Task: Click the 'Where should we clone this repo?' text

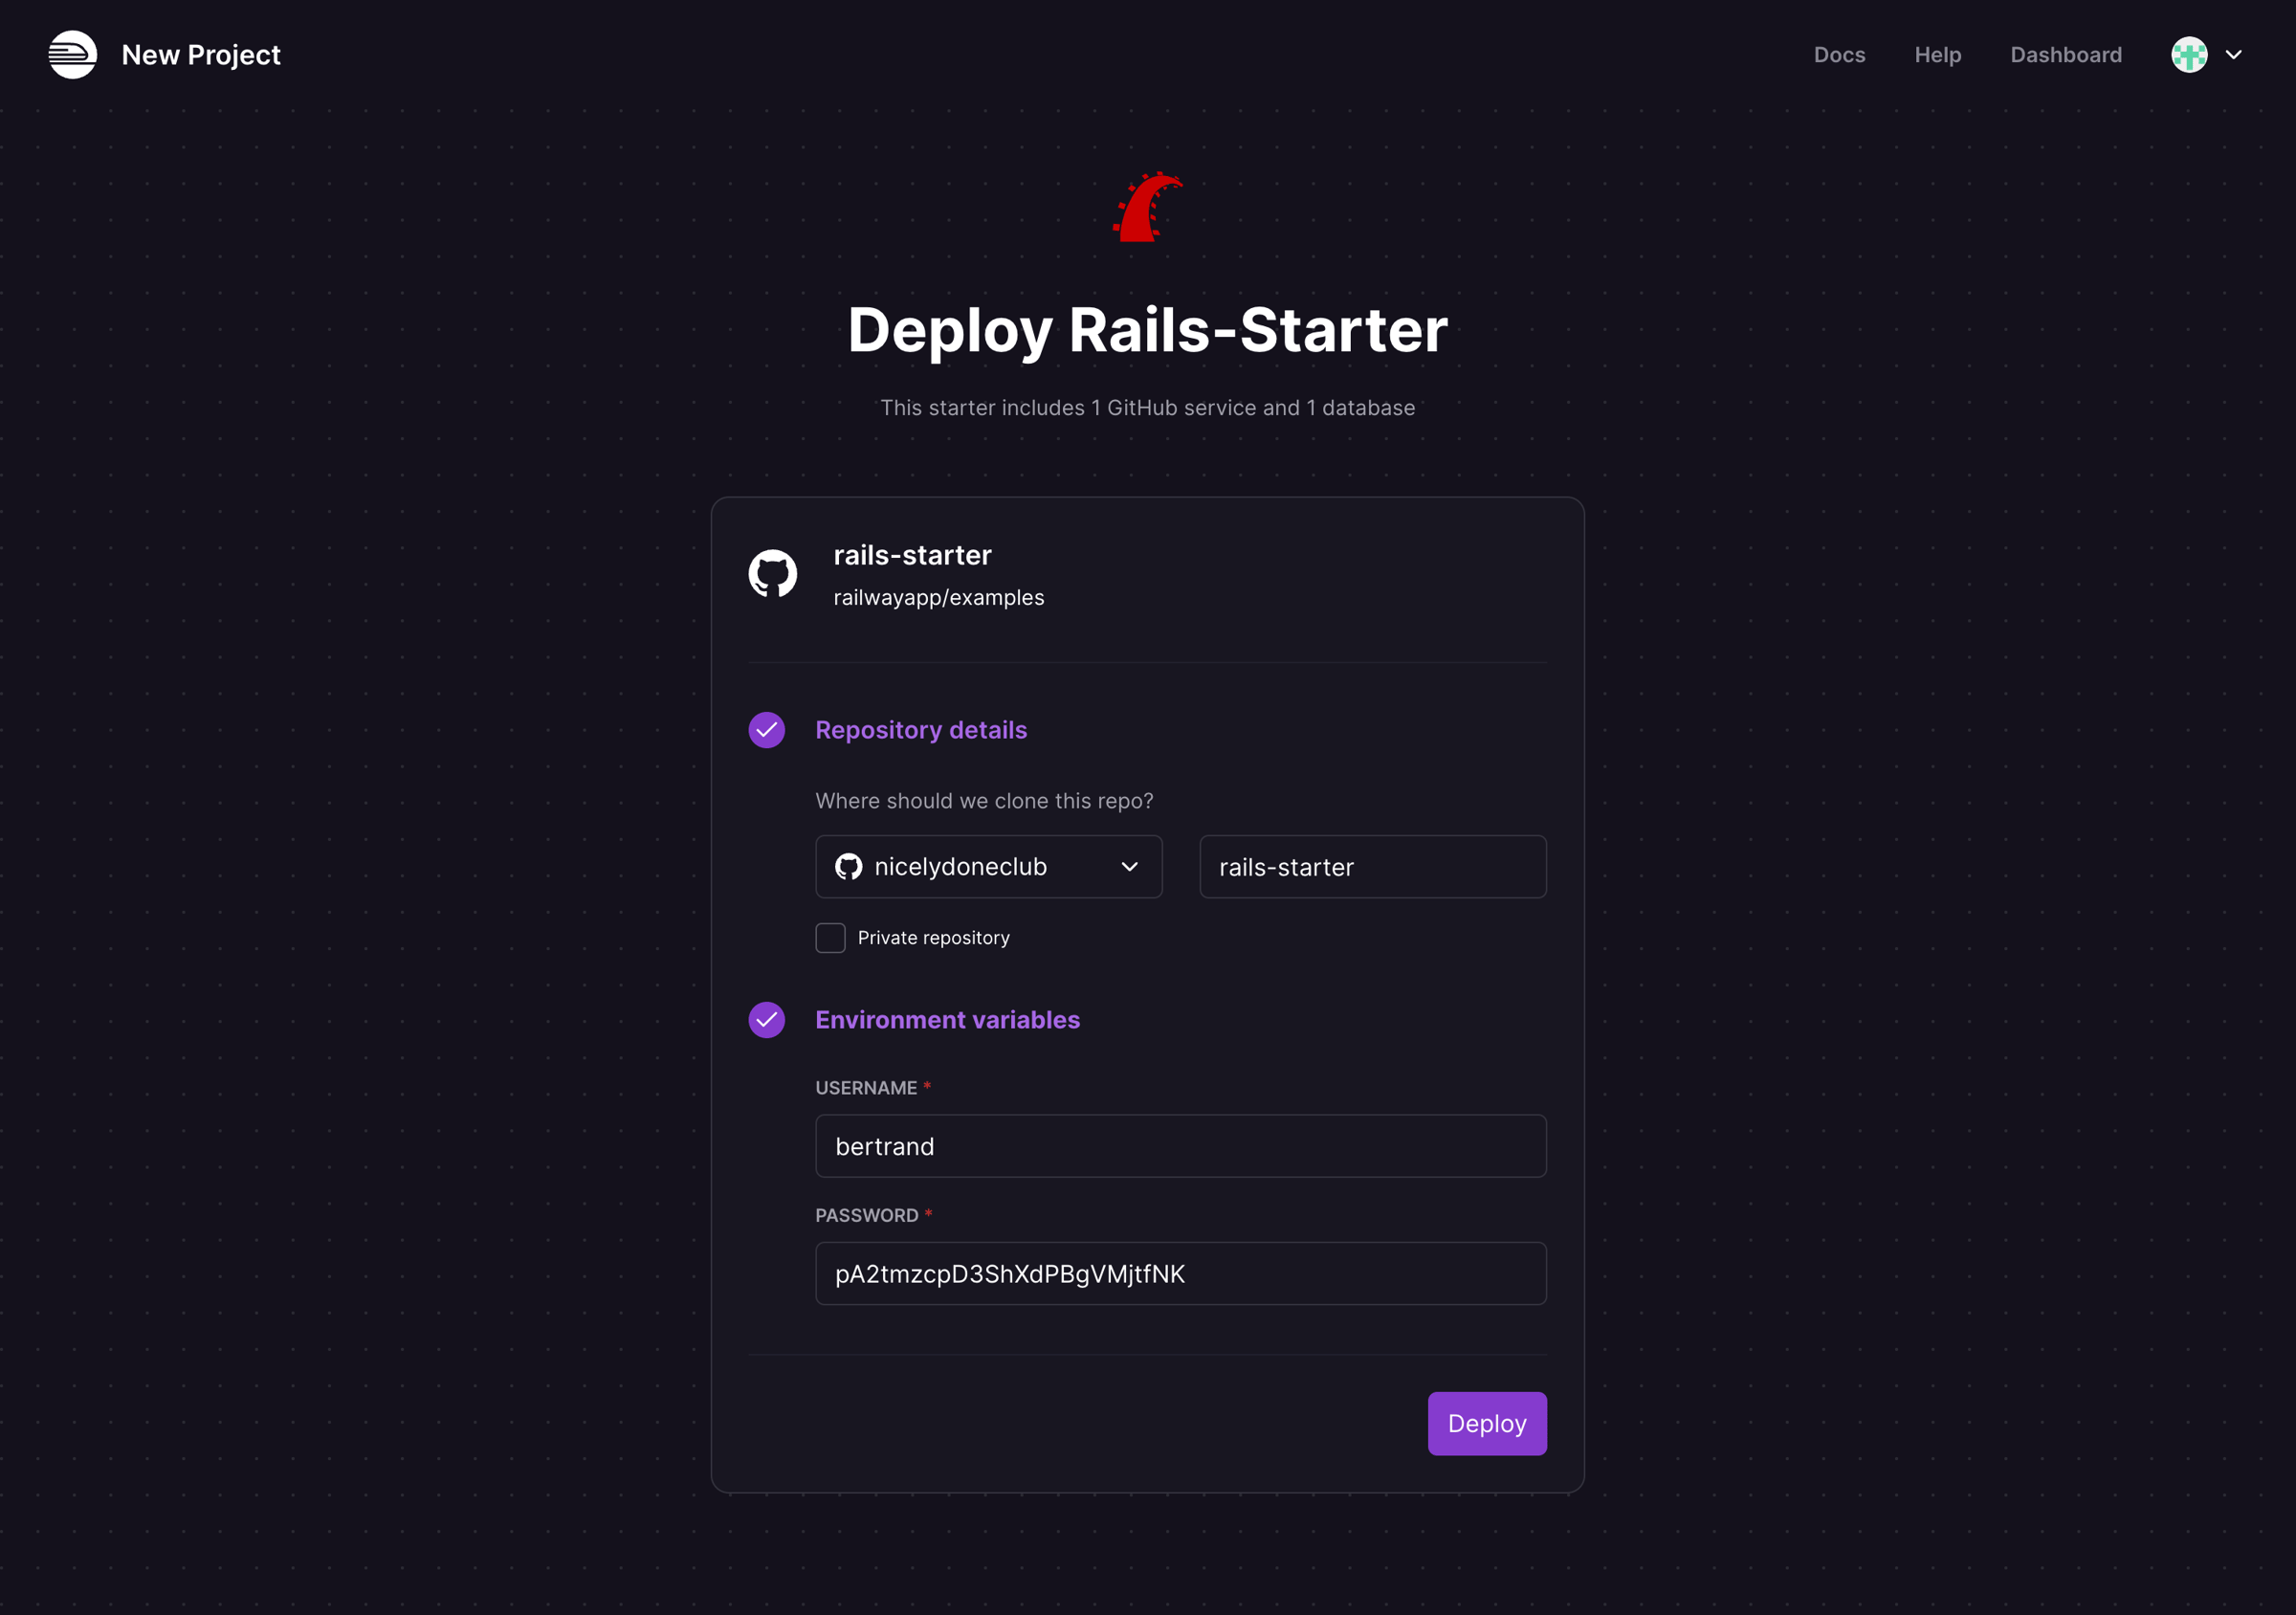Action: coord(984,801)
